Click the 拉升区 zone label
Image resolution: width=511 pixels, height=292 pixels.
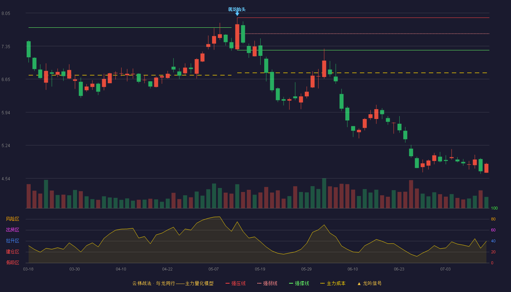click(x=12, y=241)
